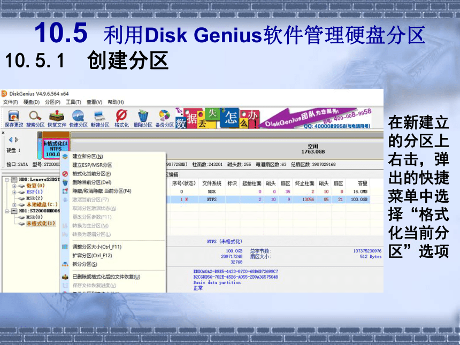
Task: Click the DiskGenius title bar app icon
Action: [4, 94]
